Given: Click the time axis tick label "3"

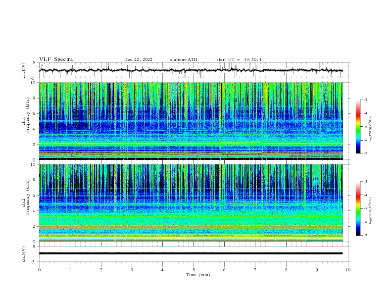Looking at the screenshot, I should pos(132,270).
